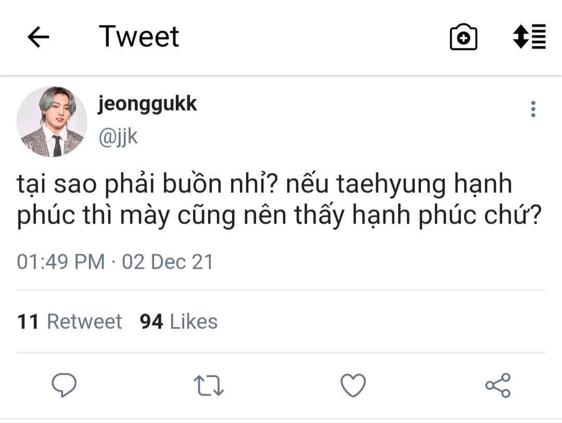Click the display name jeonggukk
The image size is (562, 423).
click(147, 104)
